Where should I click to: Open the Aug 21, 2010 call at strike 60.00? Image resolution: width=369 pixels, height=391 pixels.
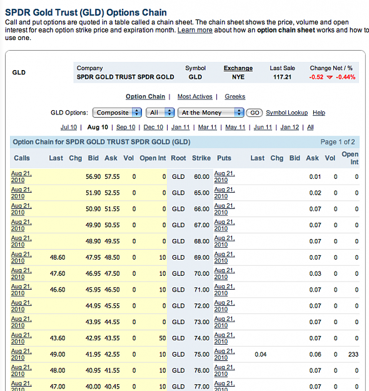(21, 176)
